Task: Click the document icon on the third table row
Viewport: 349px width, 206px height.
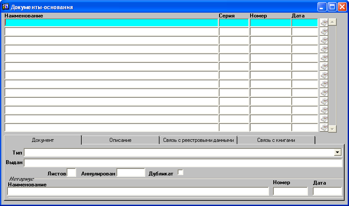Action: tap(324, 40)
